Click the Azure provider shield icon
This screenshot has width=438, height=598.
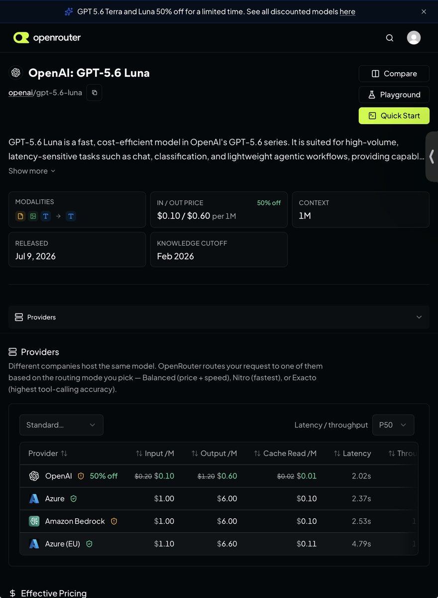coord(74,498)
